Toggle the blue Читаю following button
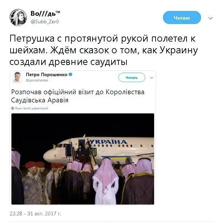 [182, 18]
